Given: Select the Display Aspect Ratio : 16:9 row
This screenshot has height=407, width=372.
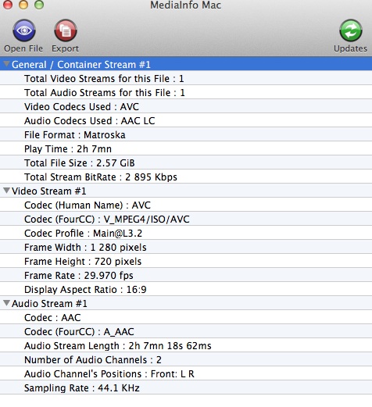Looking at the screenshot, I should click(x=186, y=289).
